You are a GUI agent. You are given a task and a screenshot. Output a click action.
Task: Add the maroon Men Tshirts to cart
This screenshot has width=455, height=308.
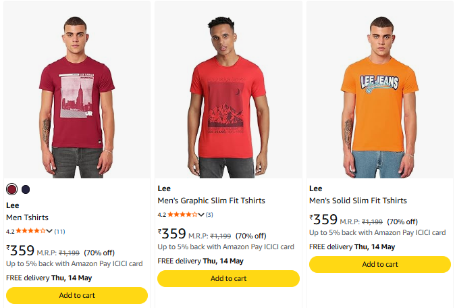77,295
